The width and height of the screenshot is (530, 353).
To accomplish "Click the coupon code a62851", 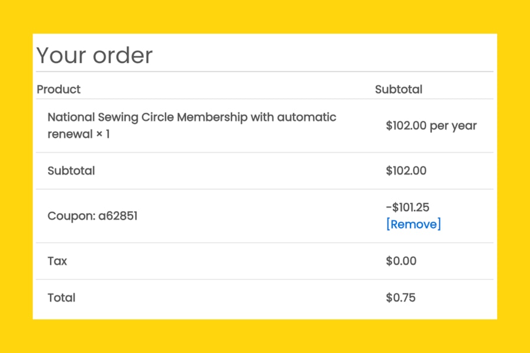I will click(118, 216).
